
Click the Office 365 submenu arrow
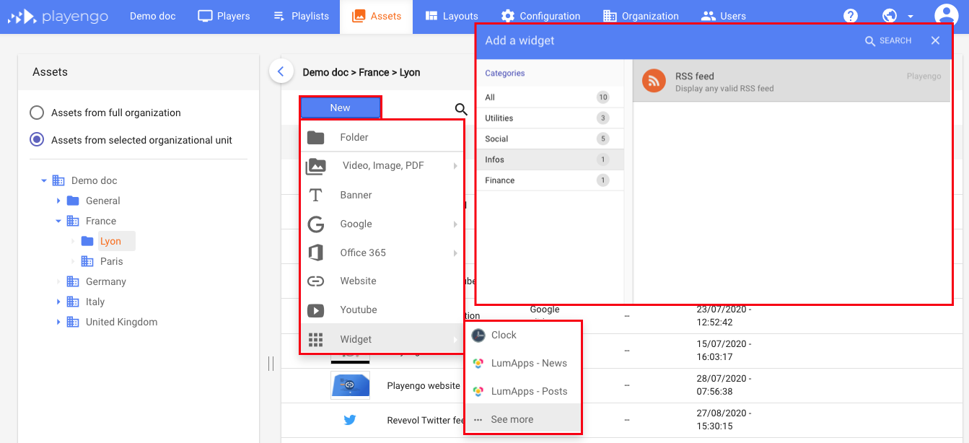point(455,253)
